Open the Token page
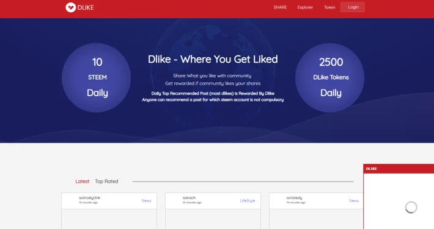Image resolution: width=434 pixels, height=229 pixels. 329,7
